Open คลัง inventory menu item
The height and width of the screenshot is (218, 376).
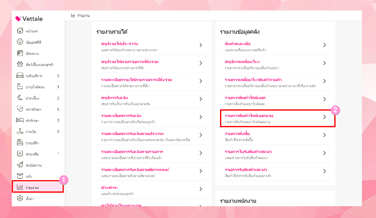point(29,176)
